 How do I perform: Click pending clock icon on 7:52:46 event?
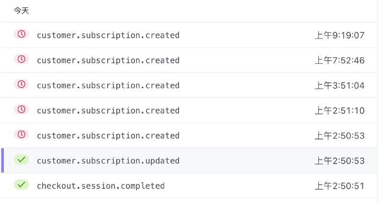(x=22, y=59)
